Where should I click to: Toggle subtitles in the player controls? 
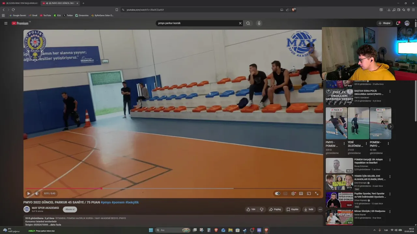pos(285,193)
